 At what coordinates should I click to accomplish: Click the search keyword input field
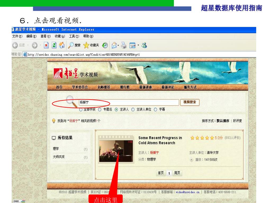pos(129,102)
